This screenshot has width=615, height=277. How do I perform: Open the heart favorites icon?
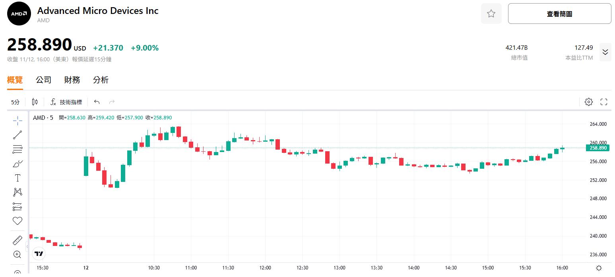point(17,221)
